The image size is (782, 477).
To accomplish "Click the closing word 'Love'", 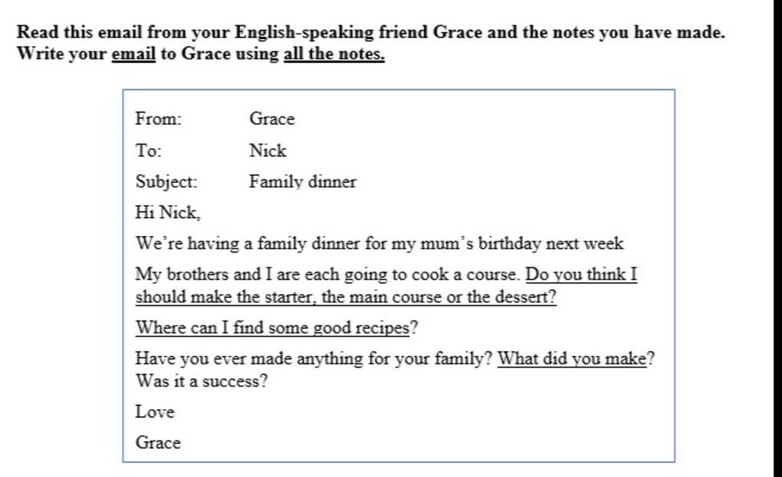I will tap(154, 412).
